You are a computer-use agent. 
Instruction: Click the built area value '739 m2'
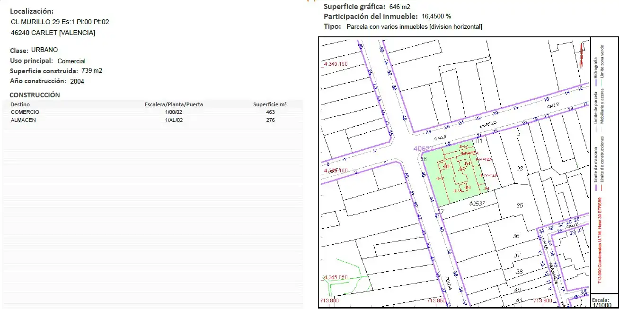[x=92, y=71]
